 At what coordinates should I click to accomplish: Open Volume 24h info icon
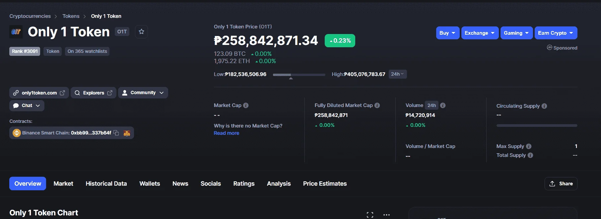tap(443, 105)
